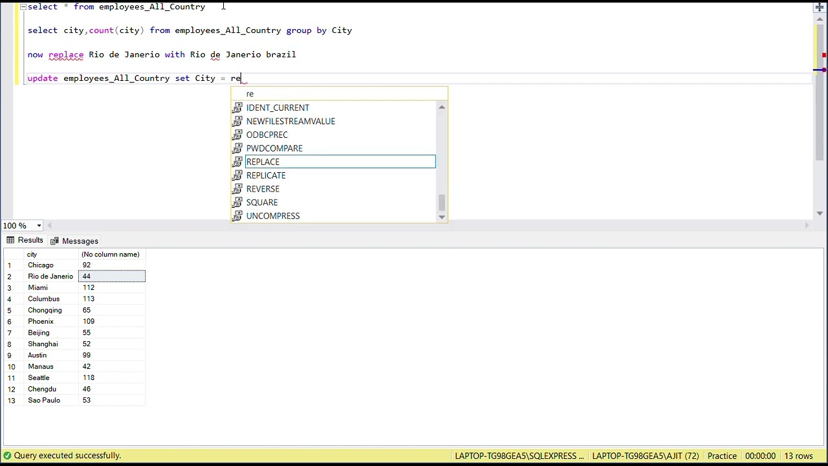
Task: Click the function icon beside SQUARE
Action: (237, 203)
